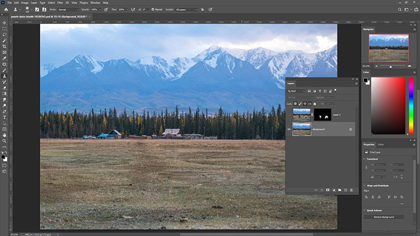Toggle lock image pixels brush icon

tap(300, 104)
